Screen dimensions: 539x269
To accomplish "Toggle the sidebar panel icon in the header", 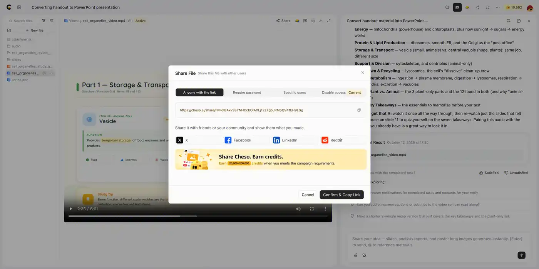I will [19, 7].
